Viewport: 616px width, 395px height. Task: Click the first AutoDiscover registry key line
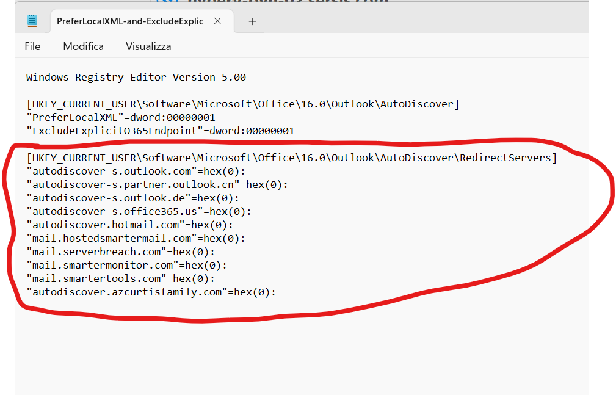pyautogui.click(x=242, y=104)
